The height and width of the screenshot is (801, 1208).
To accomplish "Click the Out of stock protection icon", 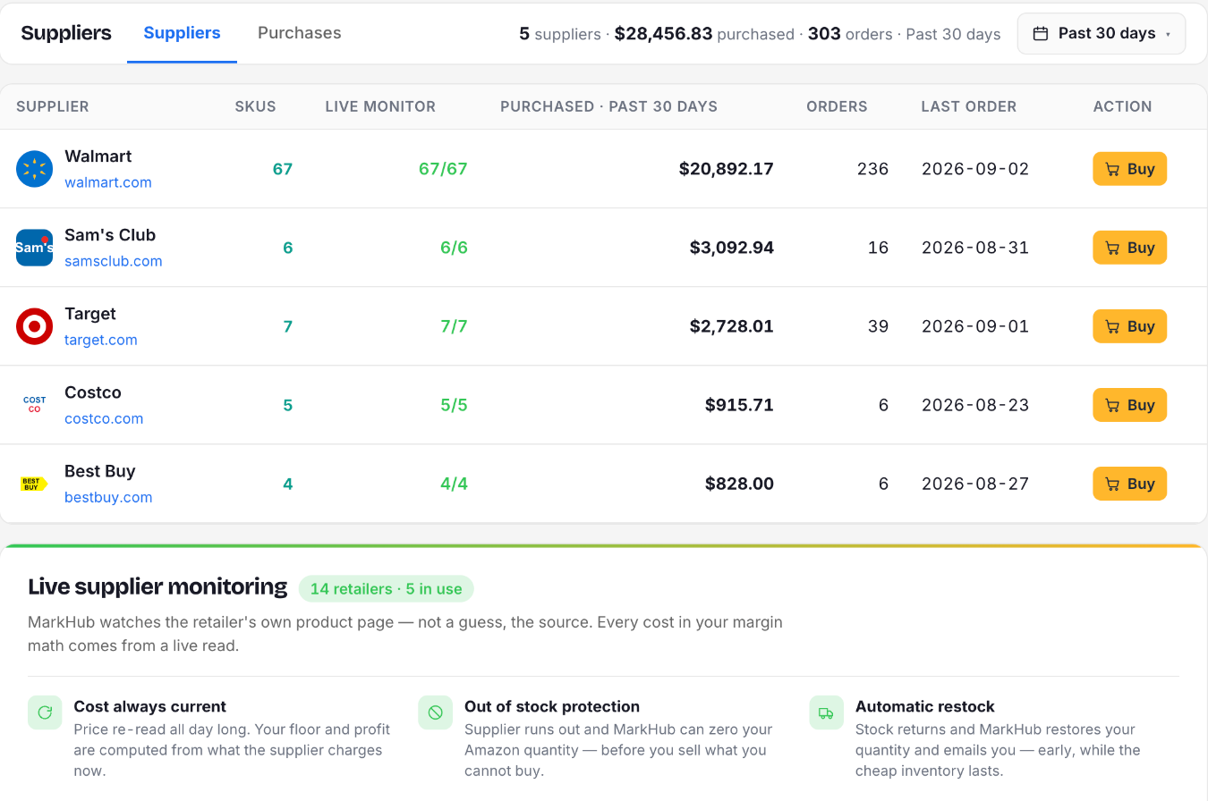I will 435,712.
